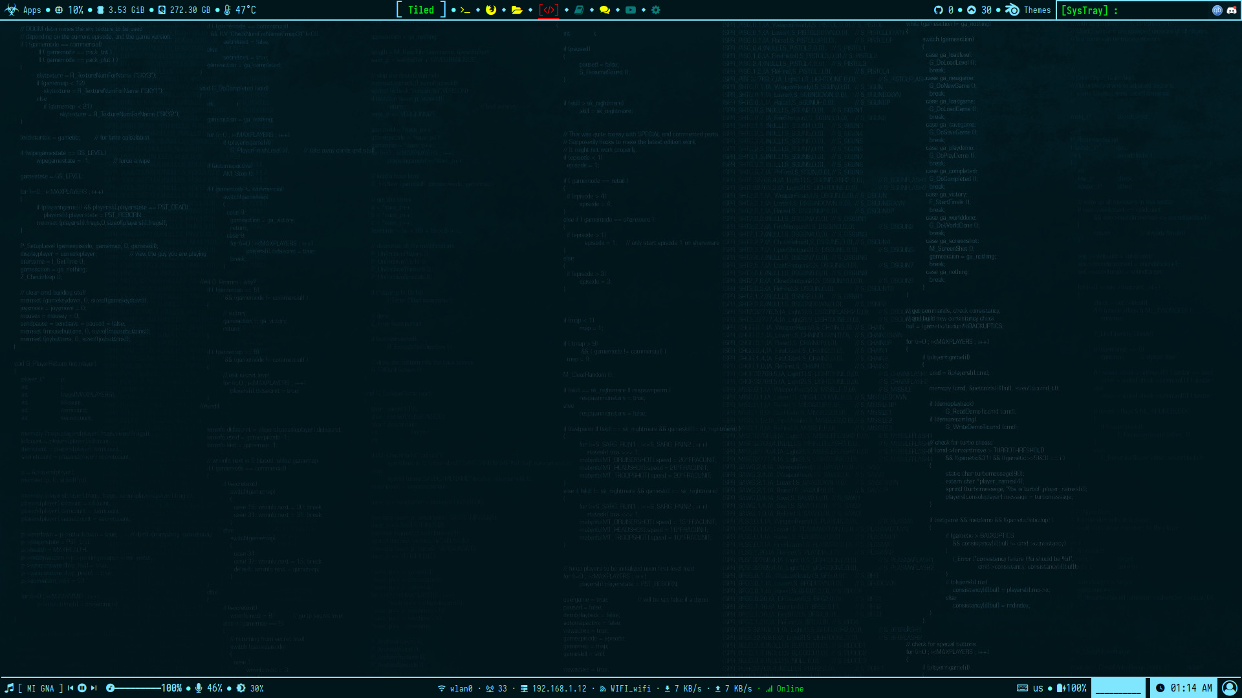This screenshot has height=698, width=1242.
Task: Switch to the Firefox browser workspace
Action: pyautogui.click(x=491, y=10)
